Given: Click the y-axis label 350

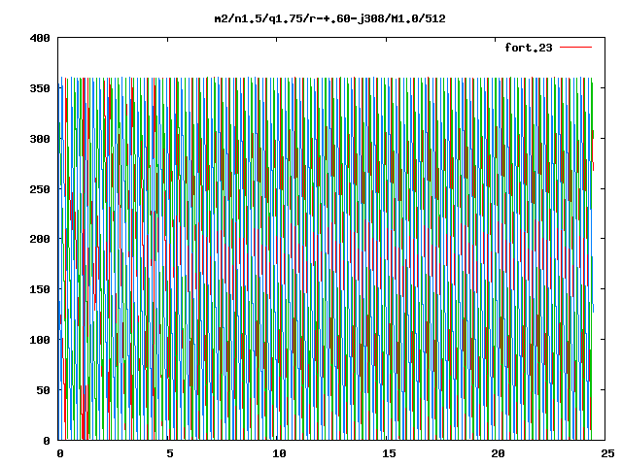Looking at the screenshot, I should point(40,88).
